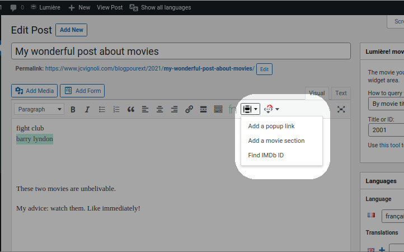Switch to the Visual editor tab
The width and height of the screenshot is (404, 252).
point(317,93)
